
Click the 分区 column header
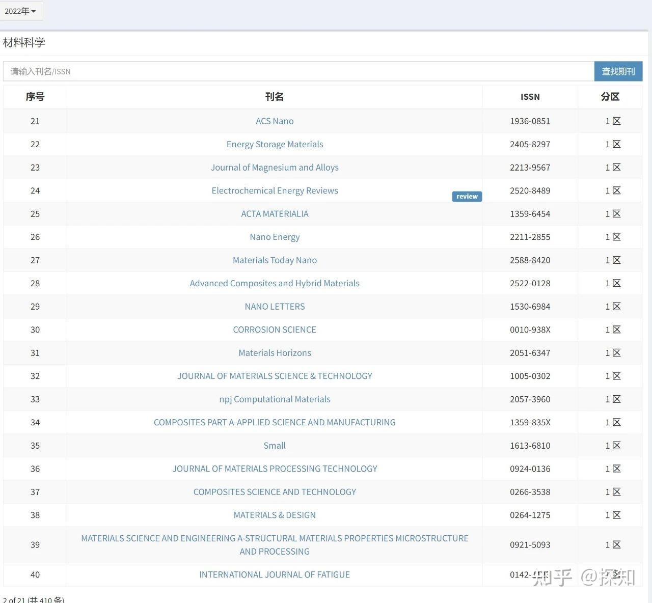point(610,97)
